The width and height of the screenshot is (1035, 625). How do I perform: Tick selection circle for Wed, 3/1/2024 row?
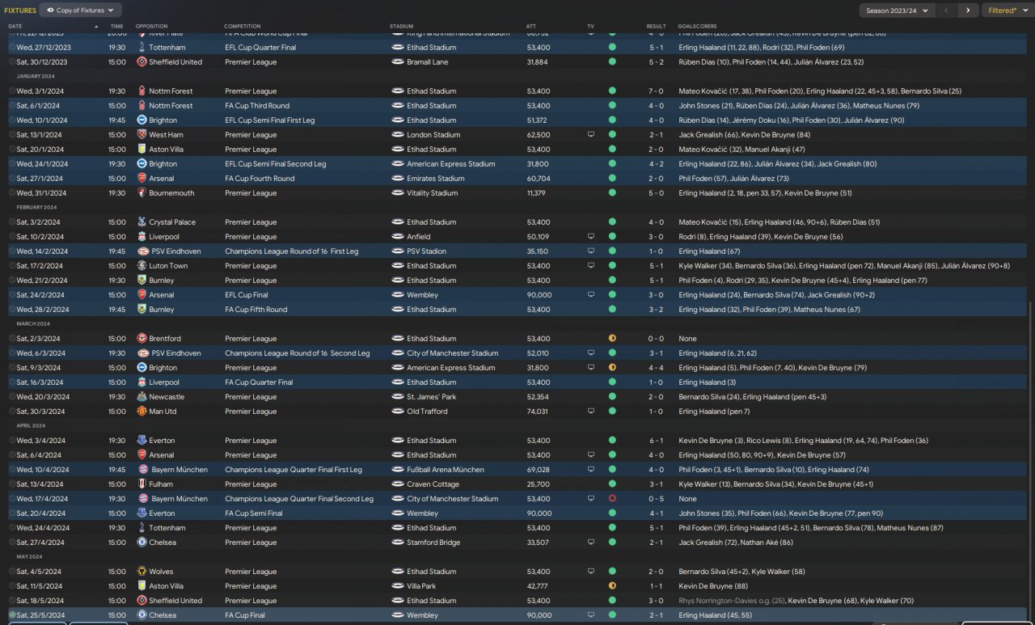pos(12,91)
